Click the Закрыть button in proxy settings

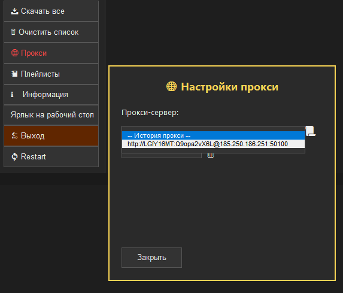click(x=151, y=258)
